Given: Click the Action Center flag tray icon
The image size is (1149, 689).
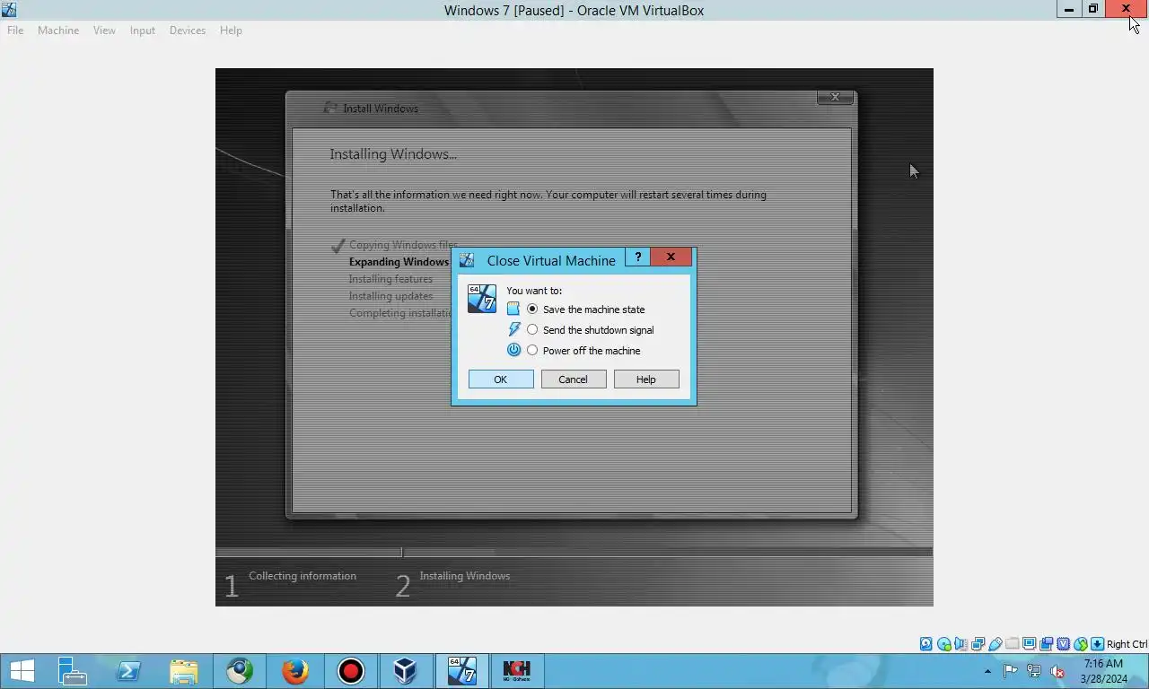Looking at the screenshot, I should (1011, 670).
